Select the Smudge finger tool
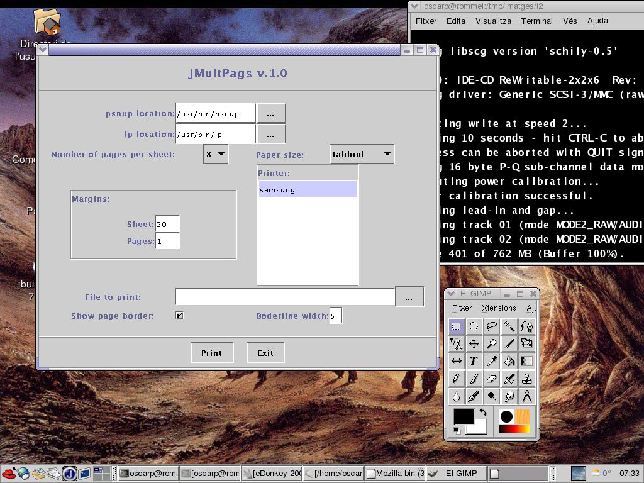 click(x=509, y=396)
